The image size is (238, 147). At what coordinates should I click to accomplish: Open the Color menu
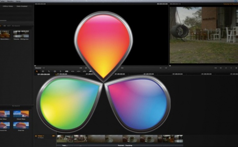pyautogui.click(x=2, y=1)
